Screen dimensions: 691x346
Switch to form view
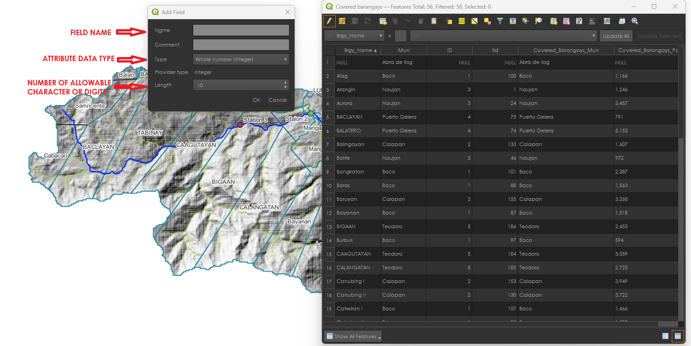[665, 336]
